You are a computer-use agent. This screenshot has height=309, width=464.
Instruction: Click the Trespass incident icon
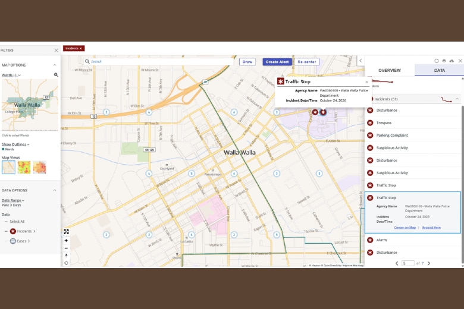coord(370,123)
